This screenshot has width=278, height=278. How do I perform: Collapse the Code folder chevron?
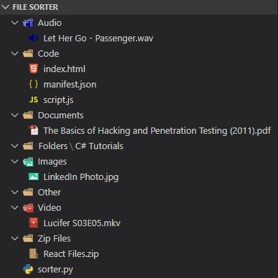click(x=15, y=53)
